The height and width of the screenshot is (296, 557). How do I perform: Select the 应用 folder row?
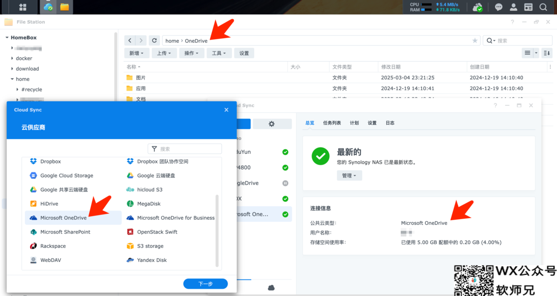click(338, 88)
